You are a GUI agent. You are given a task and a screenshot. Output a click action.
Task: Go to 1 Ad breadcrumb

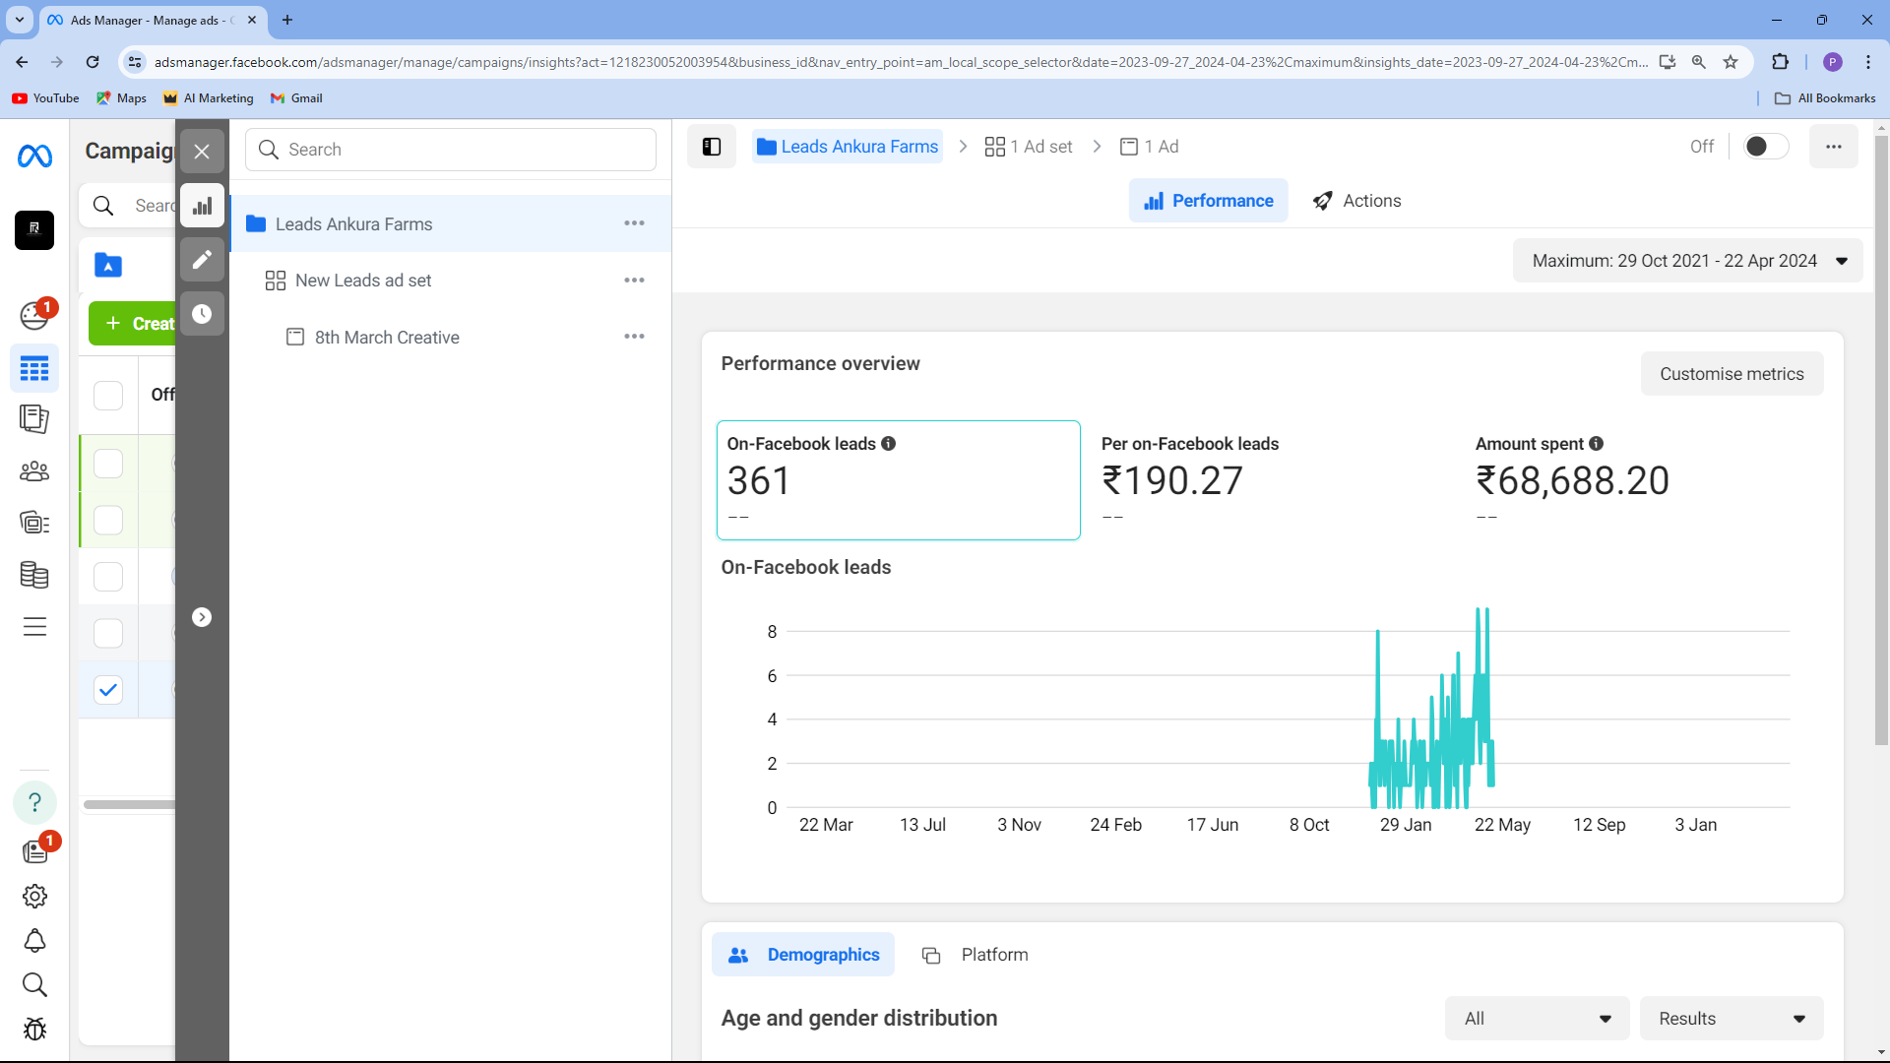tap(1149, 147)
